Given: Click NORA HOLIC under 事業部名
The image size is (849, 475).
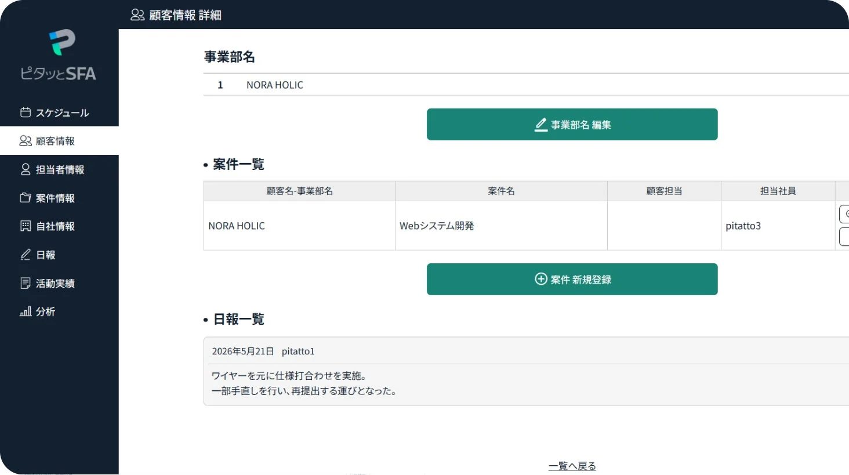Looking at the screenshot, I should click(x=275, y=85).
